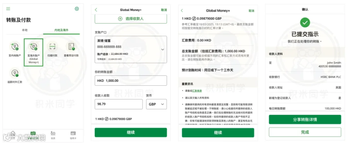The width and height of the screenshot is (348, 144).
Task: Open the 汇款条款 terms link
Action: point(197,91)
